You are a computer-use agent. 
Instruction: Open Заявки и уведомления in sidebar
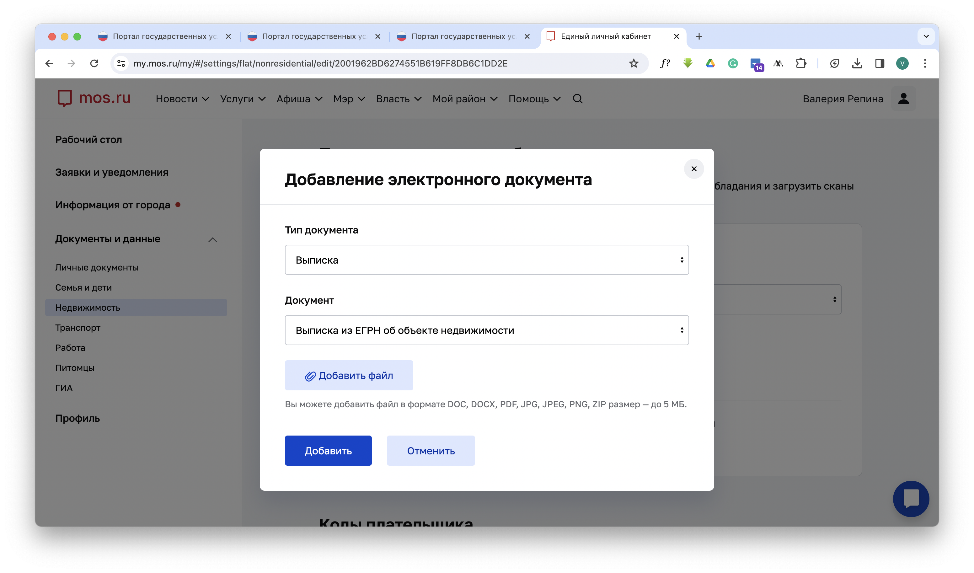pyautogui.click(x=112, y=172)
